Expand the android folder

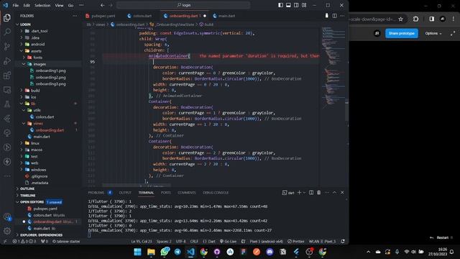(x=37, y=44)
